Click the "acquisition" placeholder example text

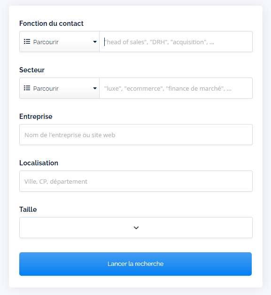[x=188, y=42]
